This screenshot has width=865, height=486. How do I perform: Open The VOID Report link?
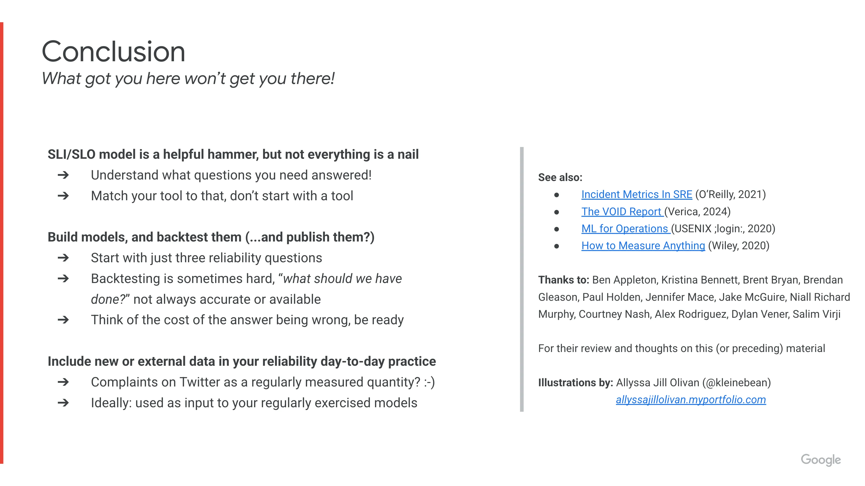click(x=622, y=212)
